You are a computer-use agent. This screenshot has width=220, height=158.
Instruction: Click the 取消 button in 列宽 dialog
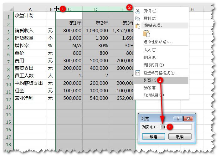pyautogui.click(x=180, y=136)
